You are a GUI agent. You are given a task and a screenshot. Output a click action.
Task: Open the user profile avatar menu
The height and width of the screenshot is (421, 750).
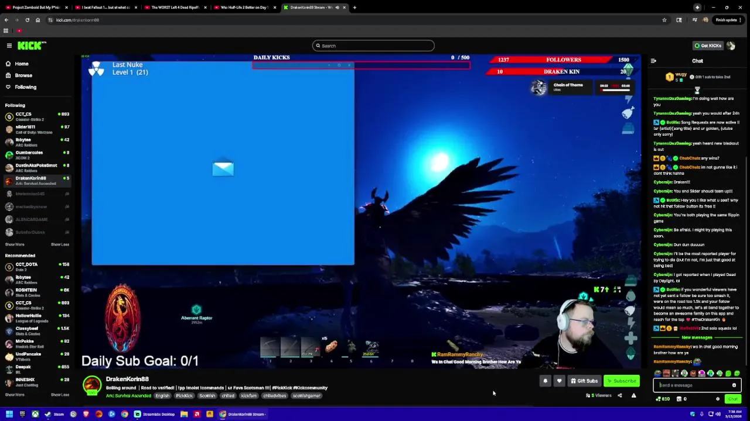[x=731, y=46]
